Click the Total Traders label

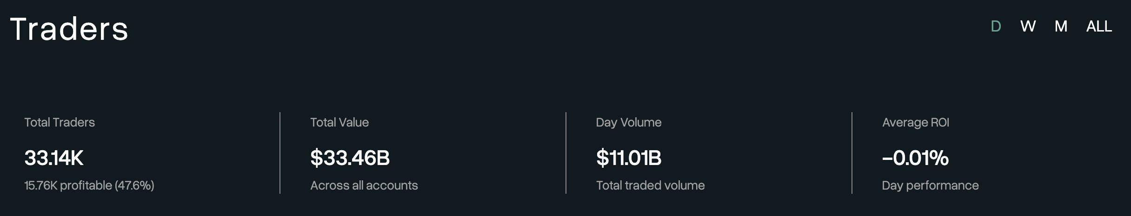(60, 122)
